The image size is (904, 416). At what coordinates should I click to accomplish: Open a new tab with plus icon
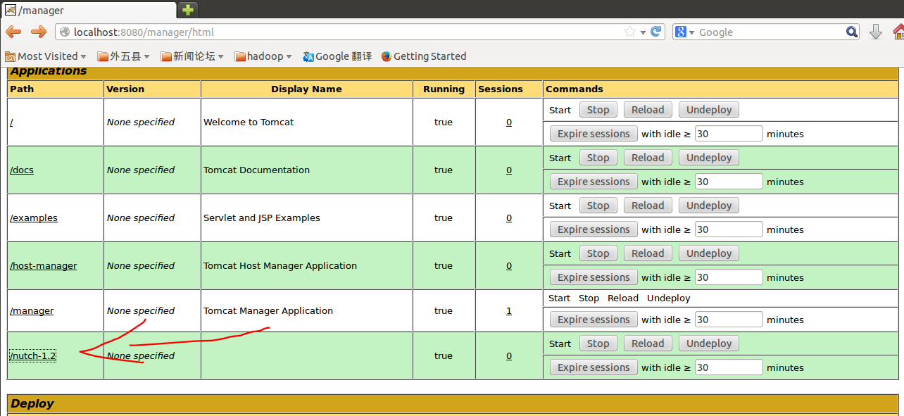coord(188,9)
